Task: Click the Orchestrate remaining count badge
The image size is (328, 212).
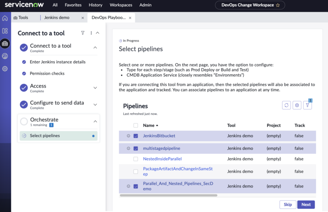Action: pyautogui.click(x=51, y=125)
